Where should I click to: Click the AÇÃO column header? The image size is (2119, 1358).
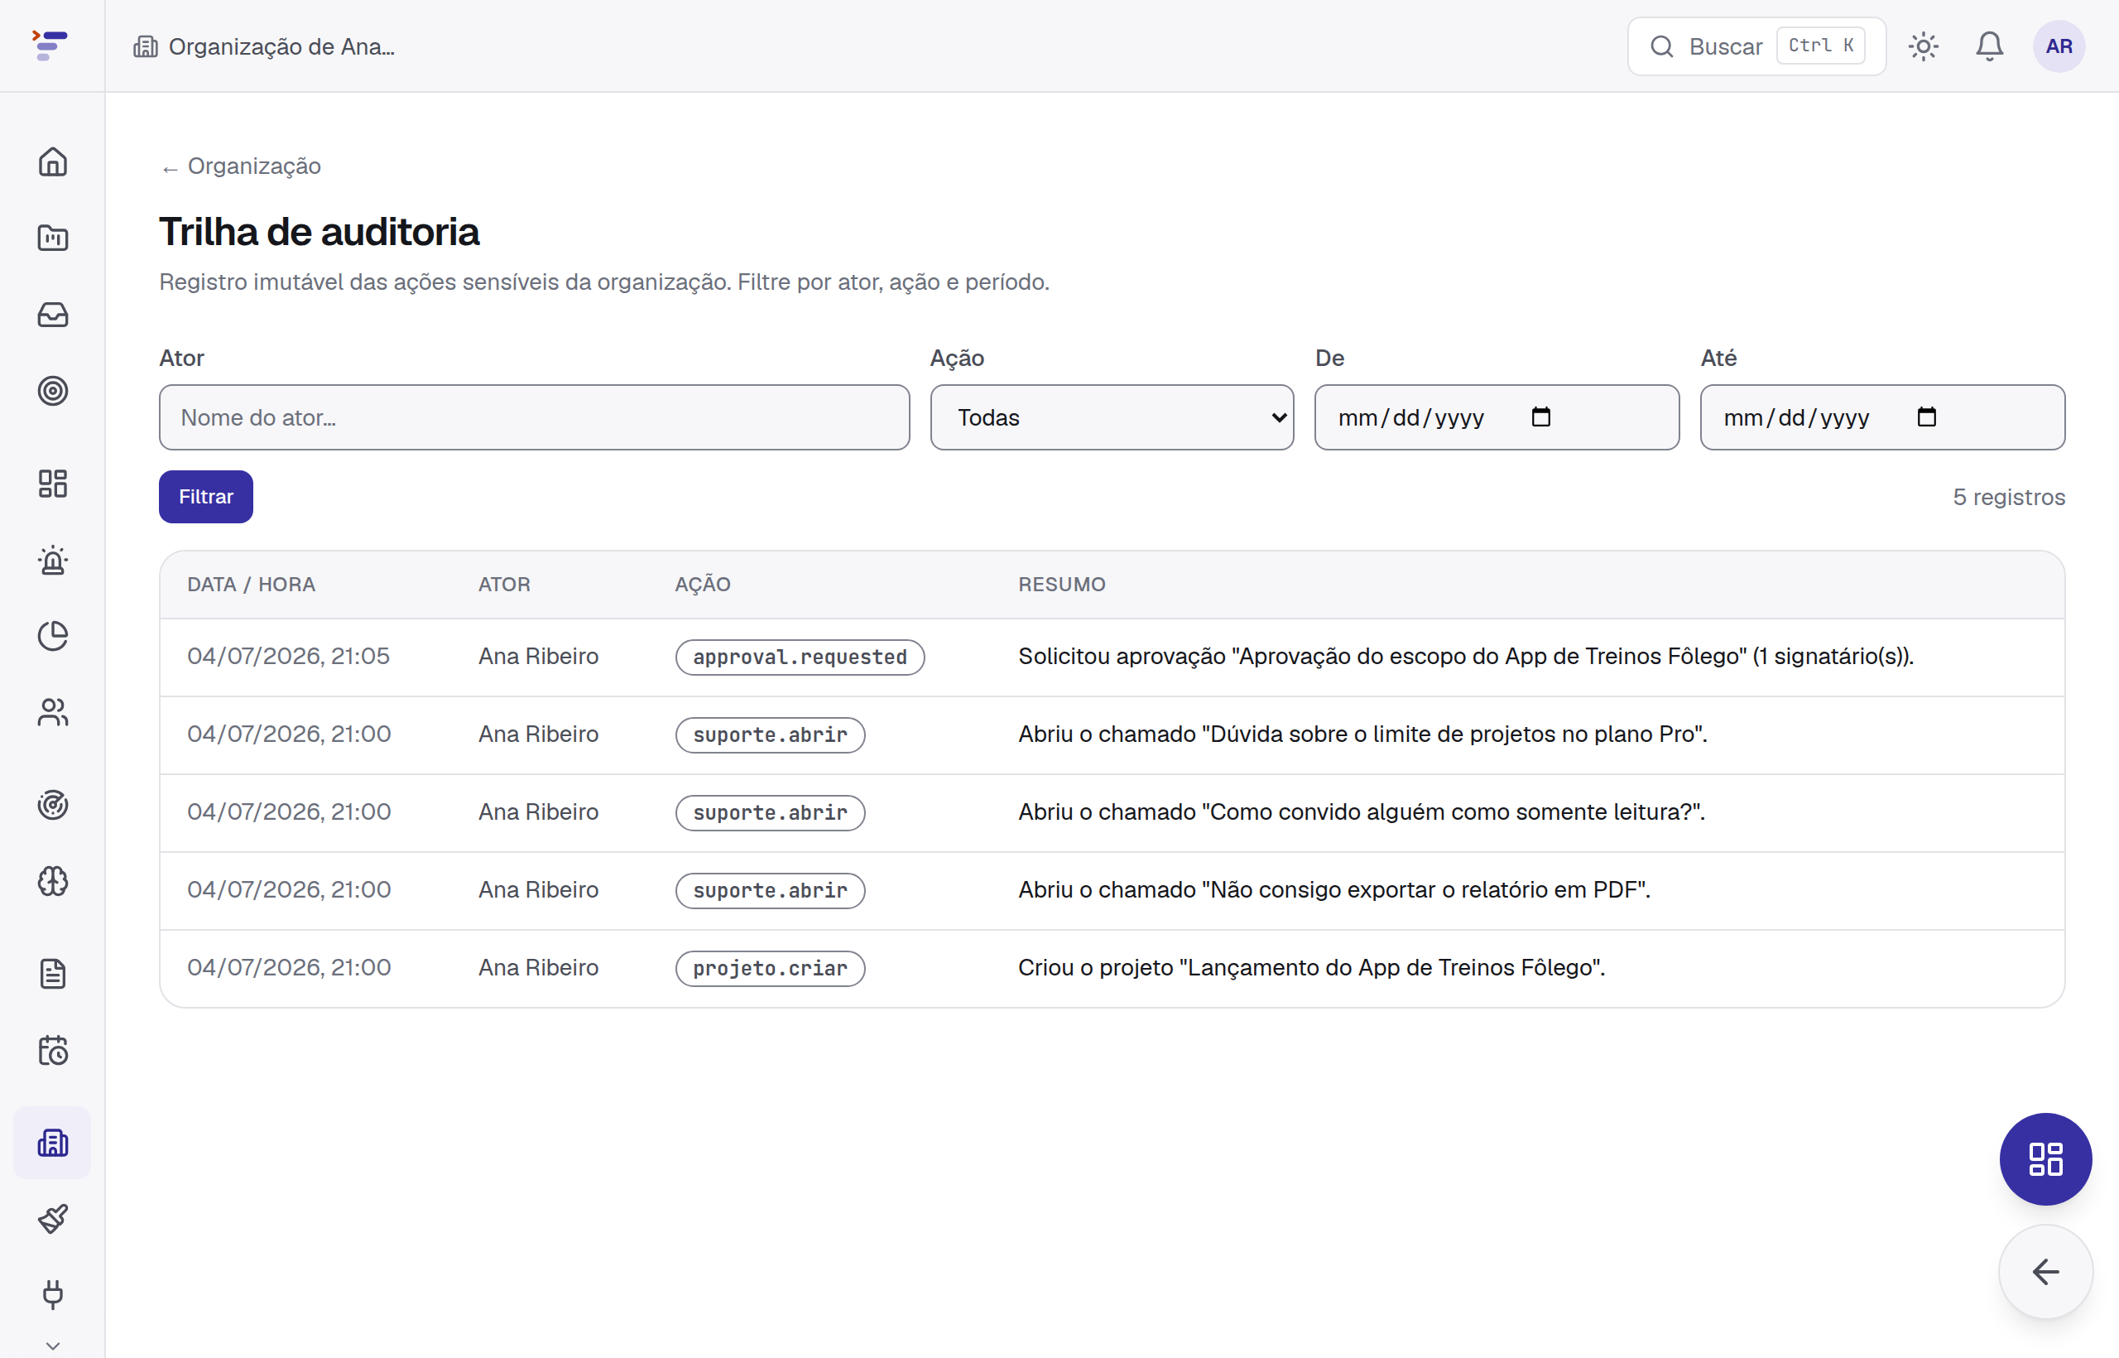[703, 585]
